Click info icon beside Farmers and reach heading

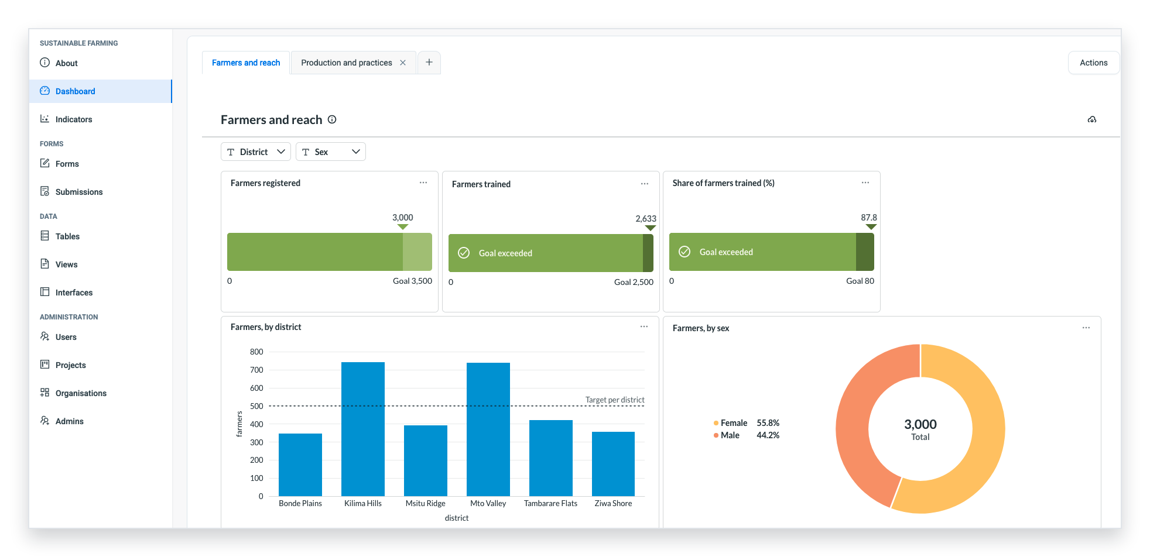pos(332,119)
